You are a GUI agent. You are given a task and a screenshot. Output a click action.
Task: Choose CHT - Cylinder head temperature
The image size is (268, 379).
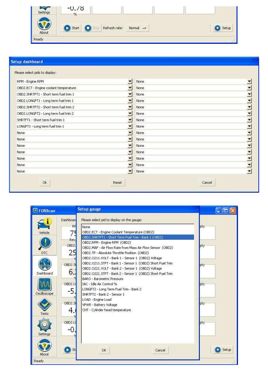point(107,310)
